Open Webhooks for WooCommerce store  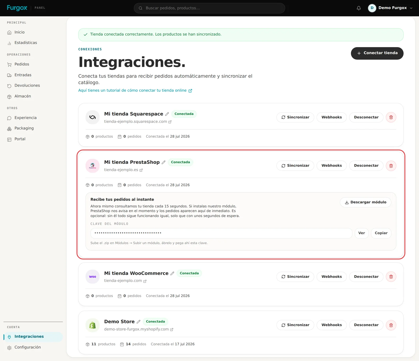(332, 277)
